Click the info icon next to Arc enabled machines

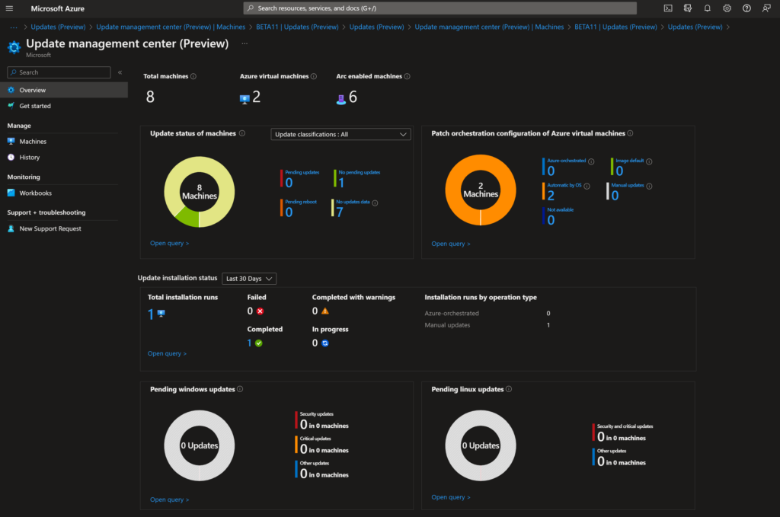pyautogui.click(x=408, y=77)
